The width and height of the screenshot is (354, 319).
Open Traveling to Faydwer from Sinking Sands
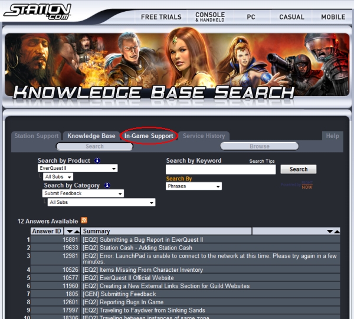pos(144,310)
